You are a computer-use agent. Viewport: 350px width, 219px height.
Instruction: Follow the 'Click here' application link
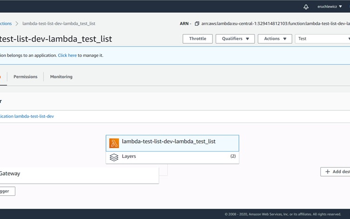click(67, 55)
